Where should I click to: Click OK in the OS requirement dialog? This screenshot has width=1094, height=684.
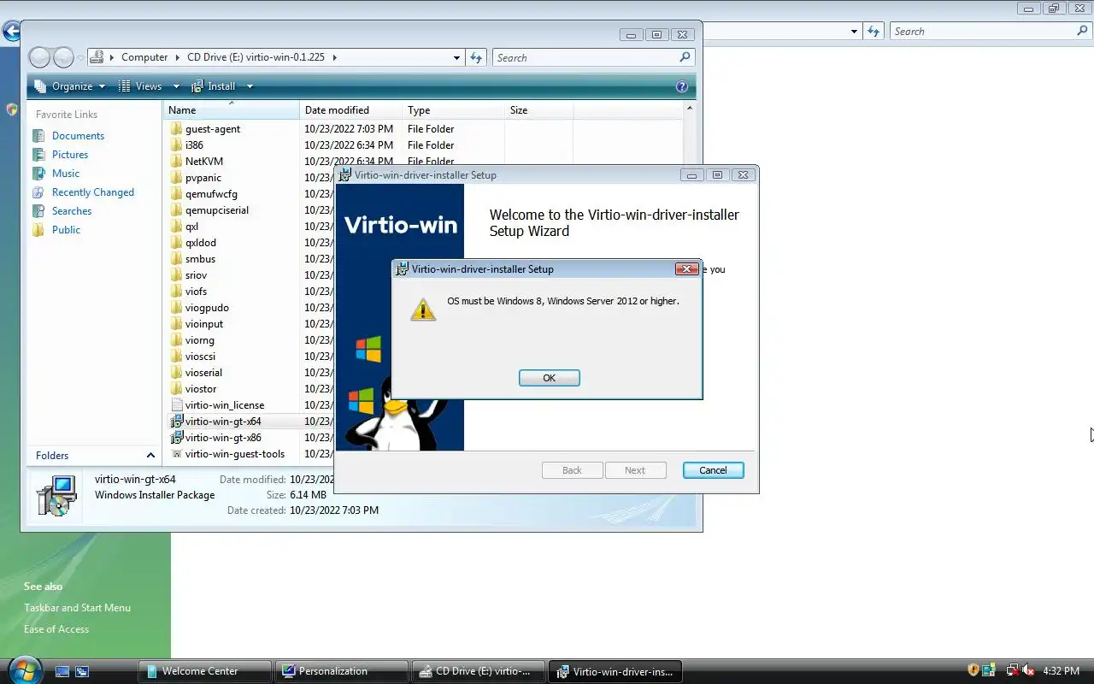click(x=549, y=378)
